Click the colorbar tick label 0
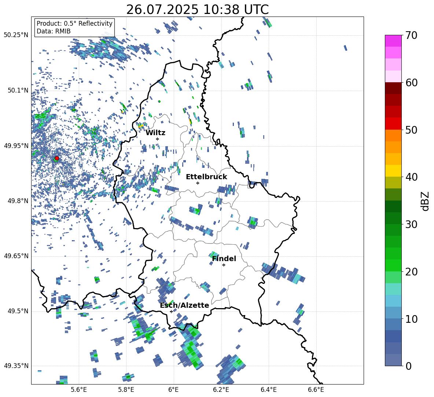The height and width of the screenshot is (397, 434). coord(409,366)
